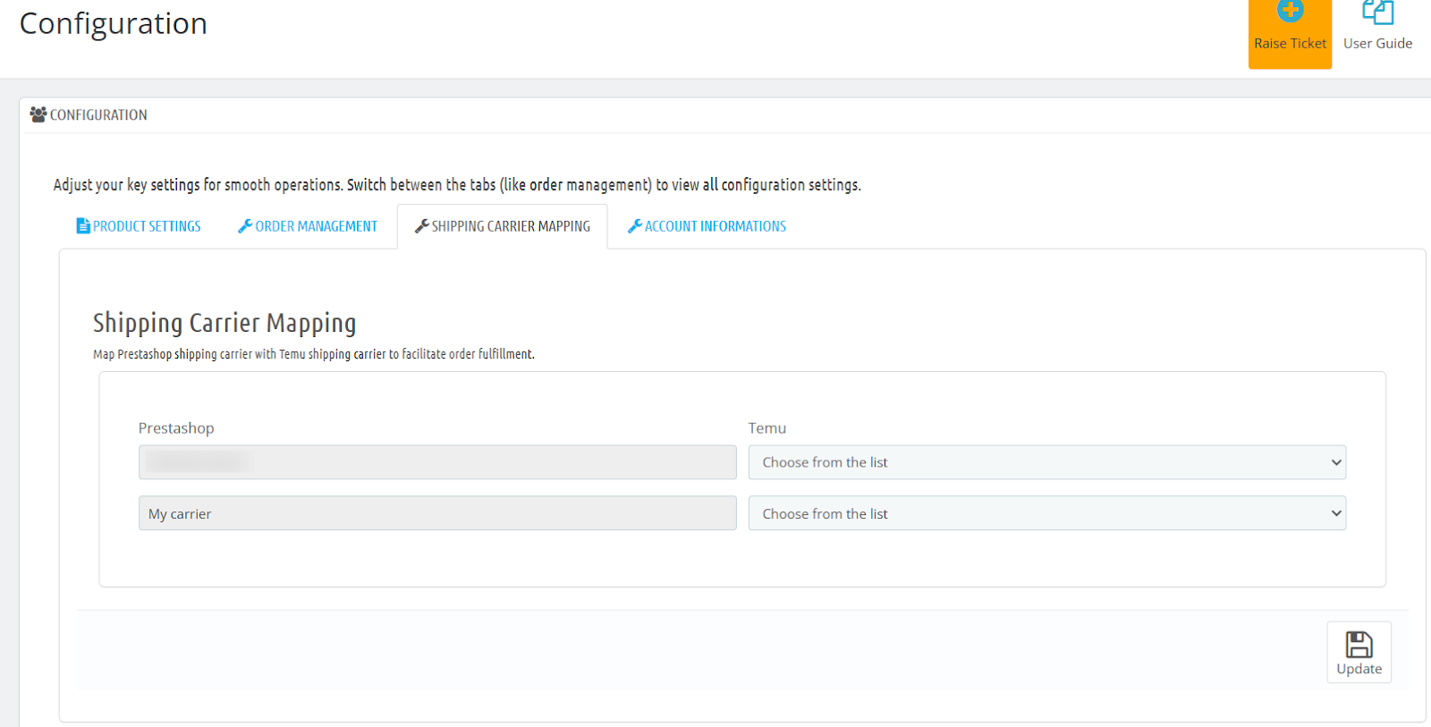Go to the Account Informations tab
This screenshot has width=1431, height=727.
715,227
